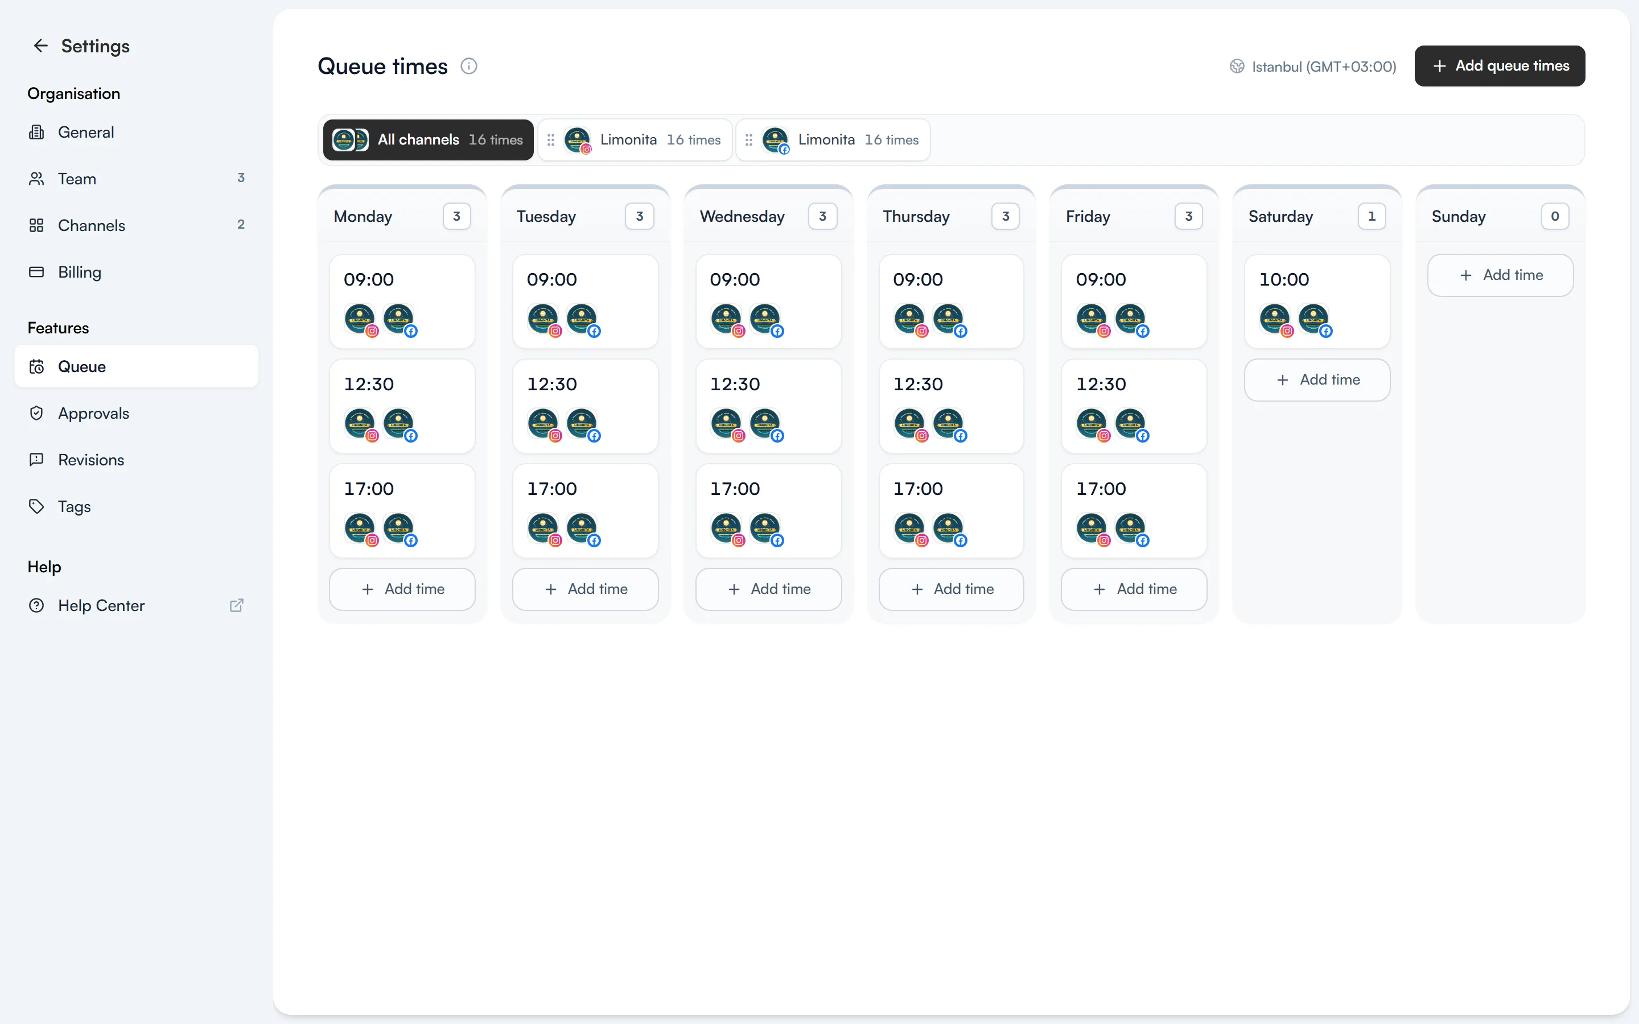Screen dimensions: 1639x1024
Task: Open the Tuesday 12:30 time slot card
Action: [585, 406]
